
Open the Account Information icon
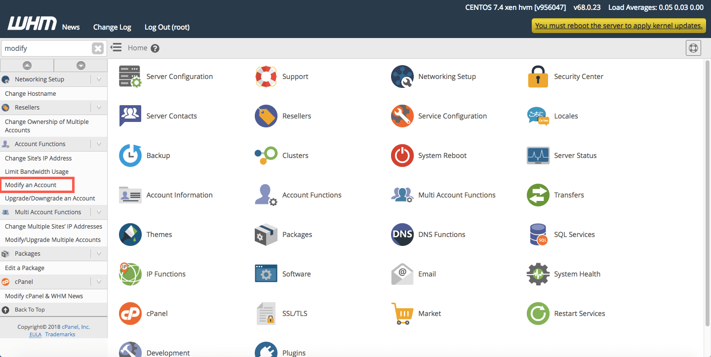(x=130, y=195)
